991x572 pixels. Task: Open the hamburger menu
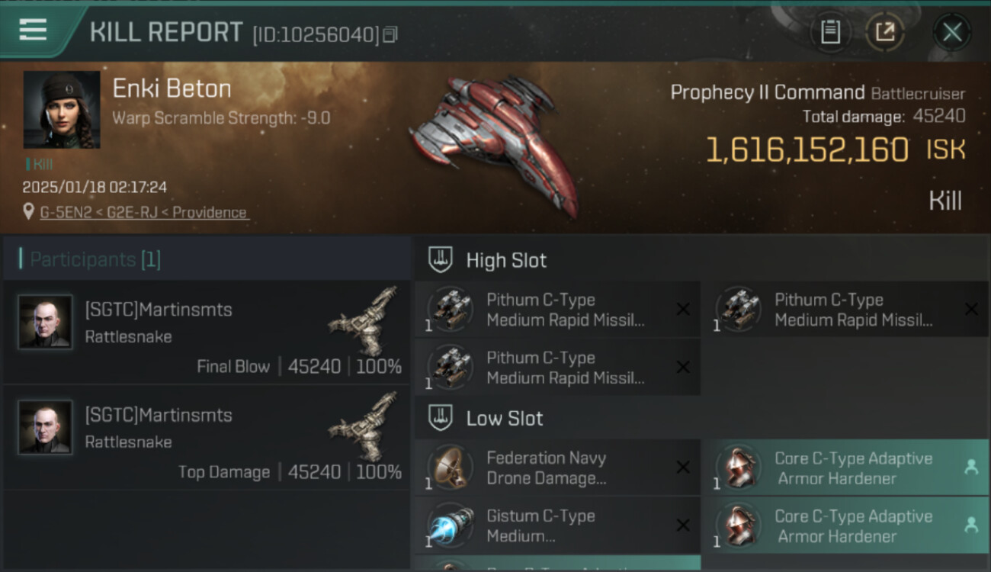[x=33, y=30]
